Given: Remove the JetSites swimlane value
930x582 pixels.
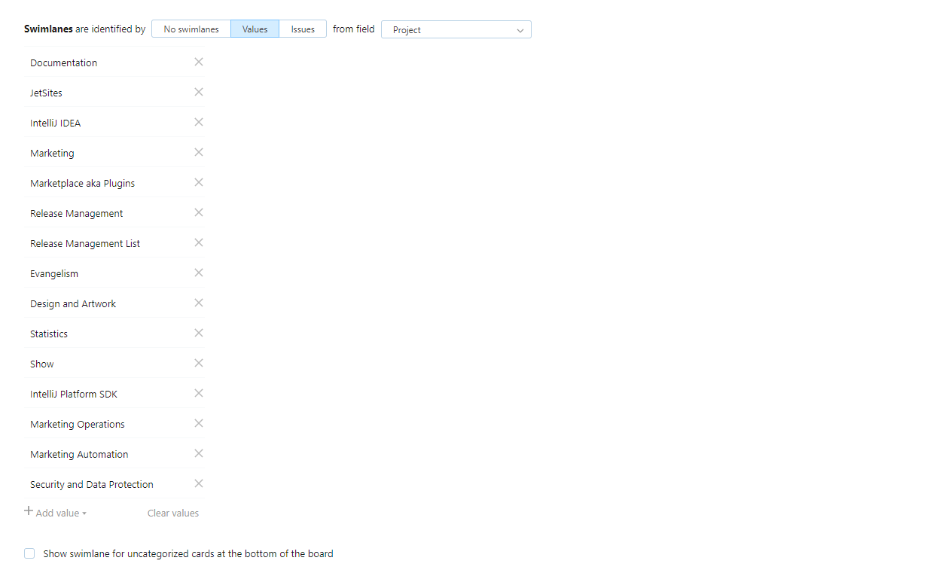Looking at the screenshot, I should [x=199, y=92].
